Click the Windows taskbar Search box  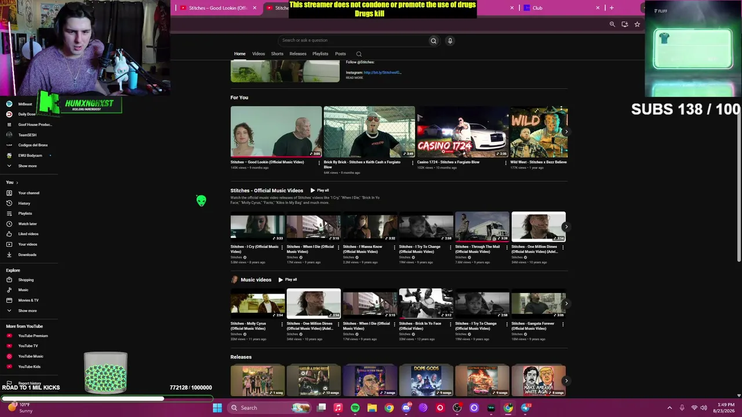268,408
